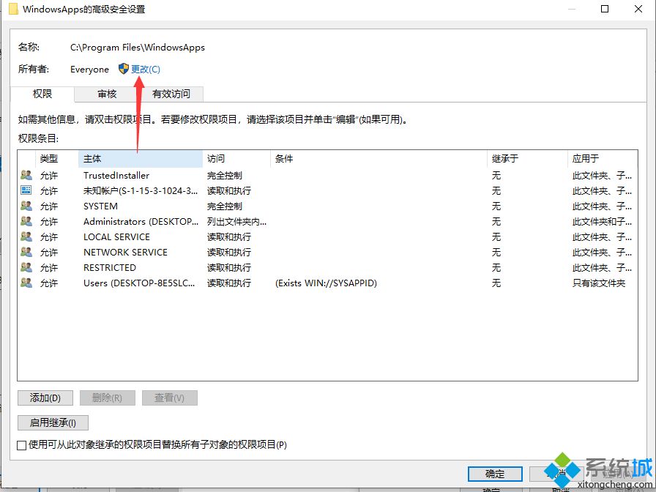Click the shield icon next to 更改(C)
This screenshot has width=656, height=492.
pos(123,69)
